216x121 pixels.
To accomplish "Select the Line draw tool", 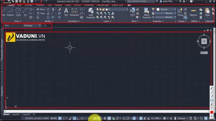I will point(4,12).
